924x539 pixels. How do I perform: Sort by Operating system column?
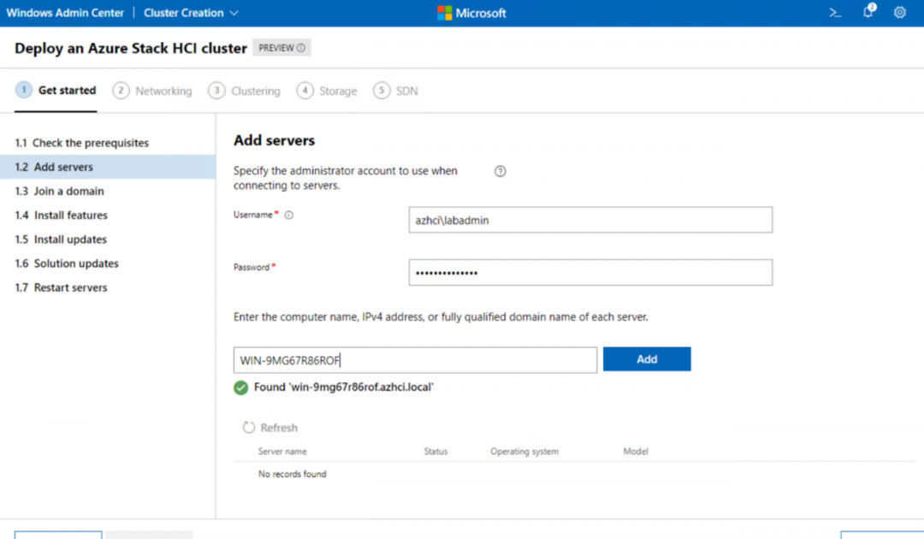pyautogui.click(x=524, y=451)
